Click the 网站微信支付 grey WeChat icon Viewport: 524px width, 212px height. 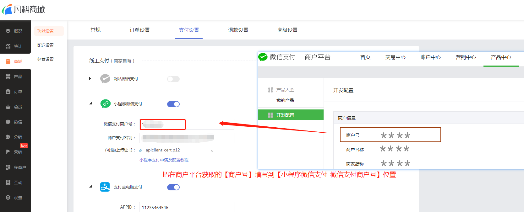(105, 79)
